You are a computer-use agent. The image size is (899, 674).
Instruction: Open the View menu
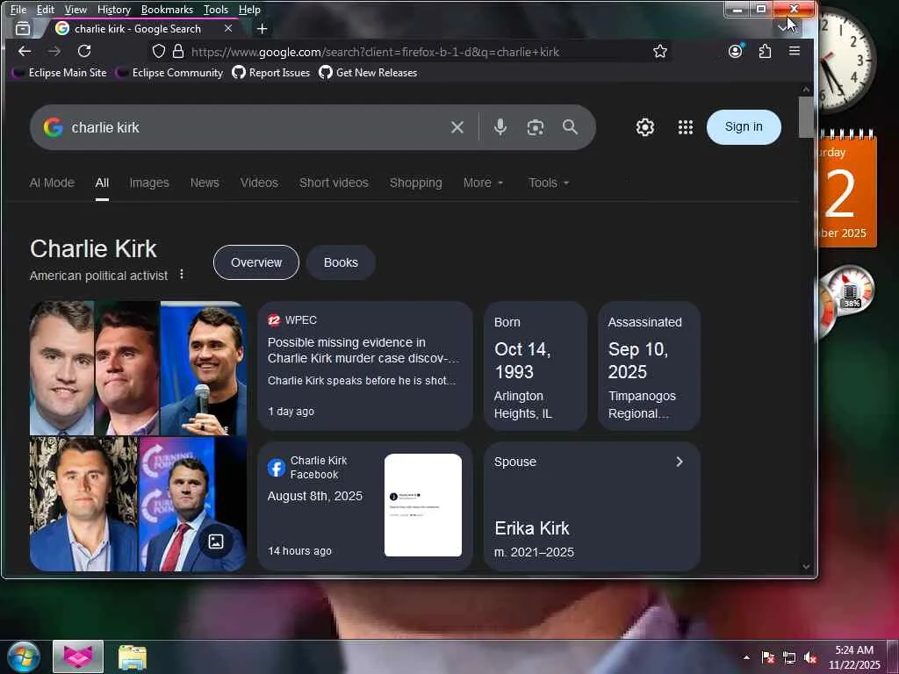tap(76, 9)
